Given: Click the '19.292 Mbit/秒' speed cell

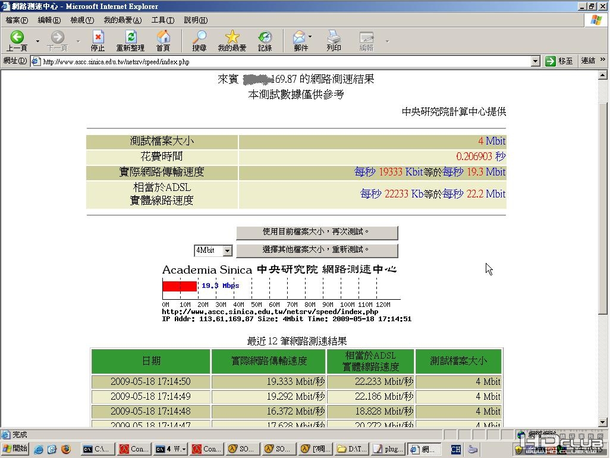Looking at the screenshot, I should 269,397.
